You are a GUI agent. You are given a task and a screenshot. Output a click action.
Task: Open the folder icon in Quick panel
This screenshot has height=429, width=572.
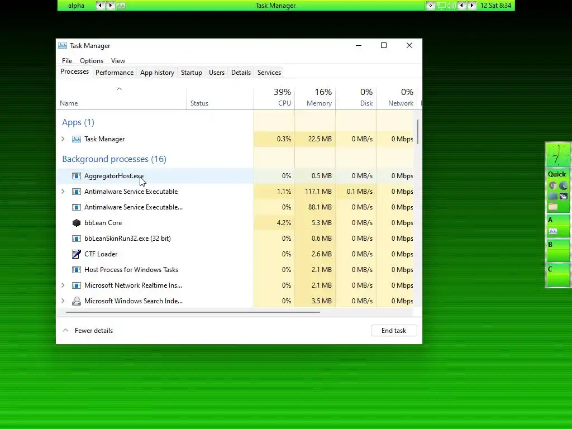click(x=552, y=207)
